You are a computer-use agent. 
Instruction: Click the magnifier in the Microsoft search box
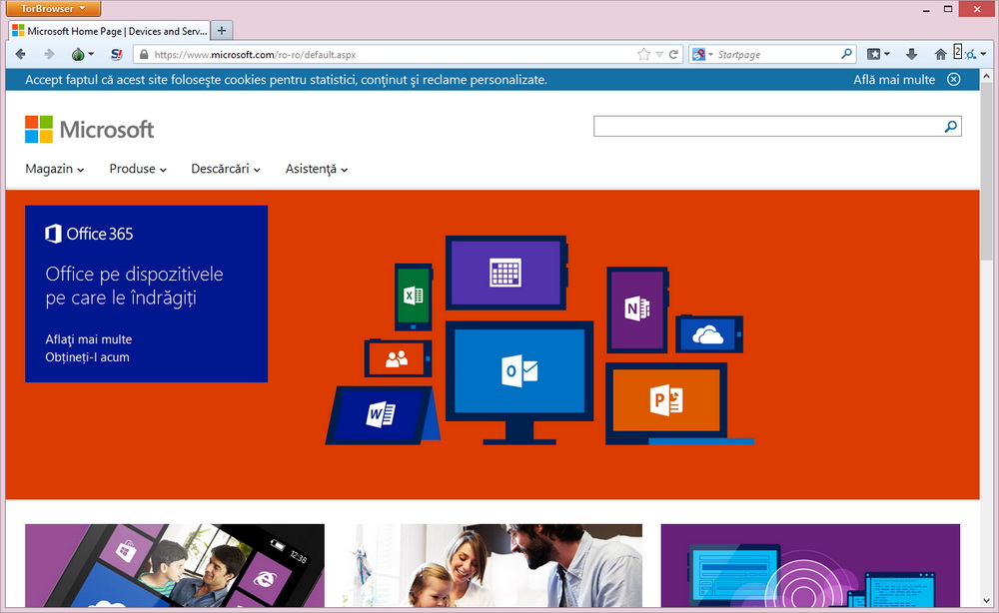[951, 127]
